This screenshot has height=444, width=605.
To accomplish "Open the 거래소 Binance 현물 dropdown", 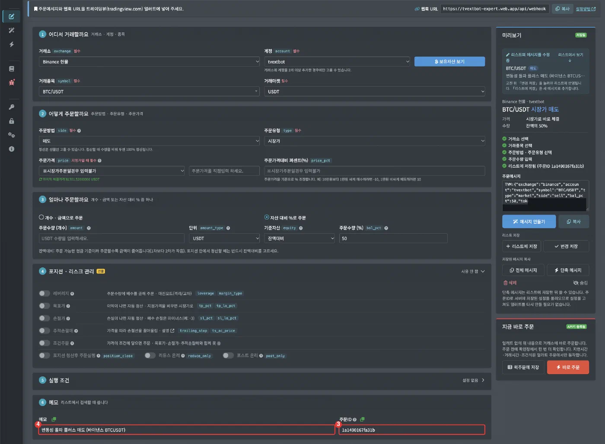I will (149, 62).
